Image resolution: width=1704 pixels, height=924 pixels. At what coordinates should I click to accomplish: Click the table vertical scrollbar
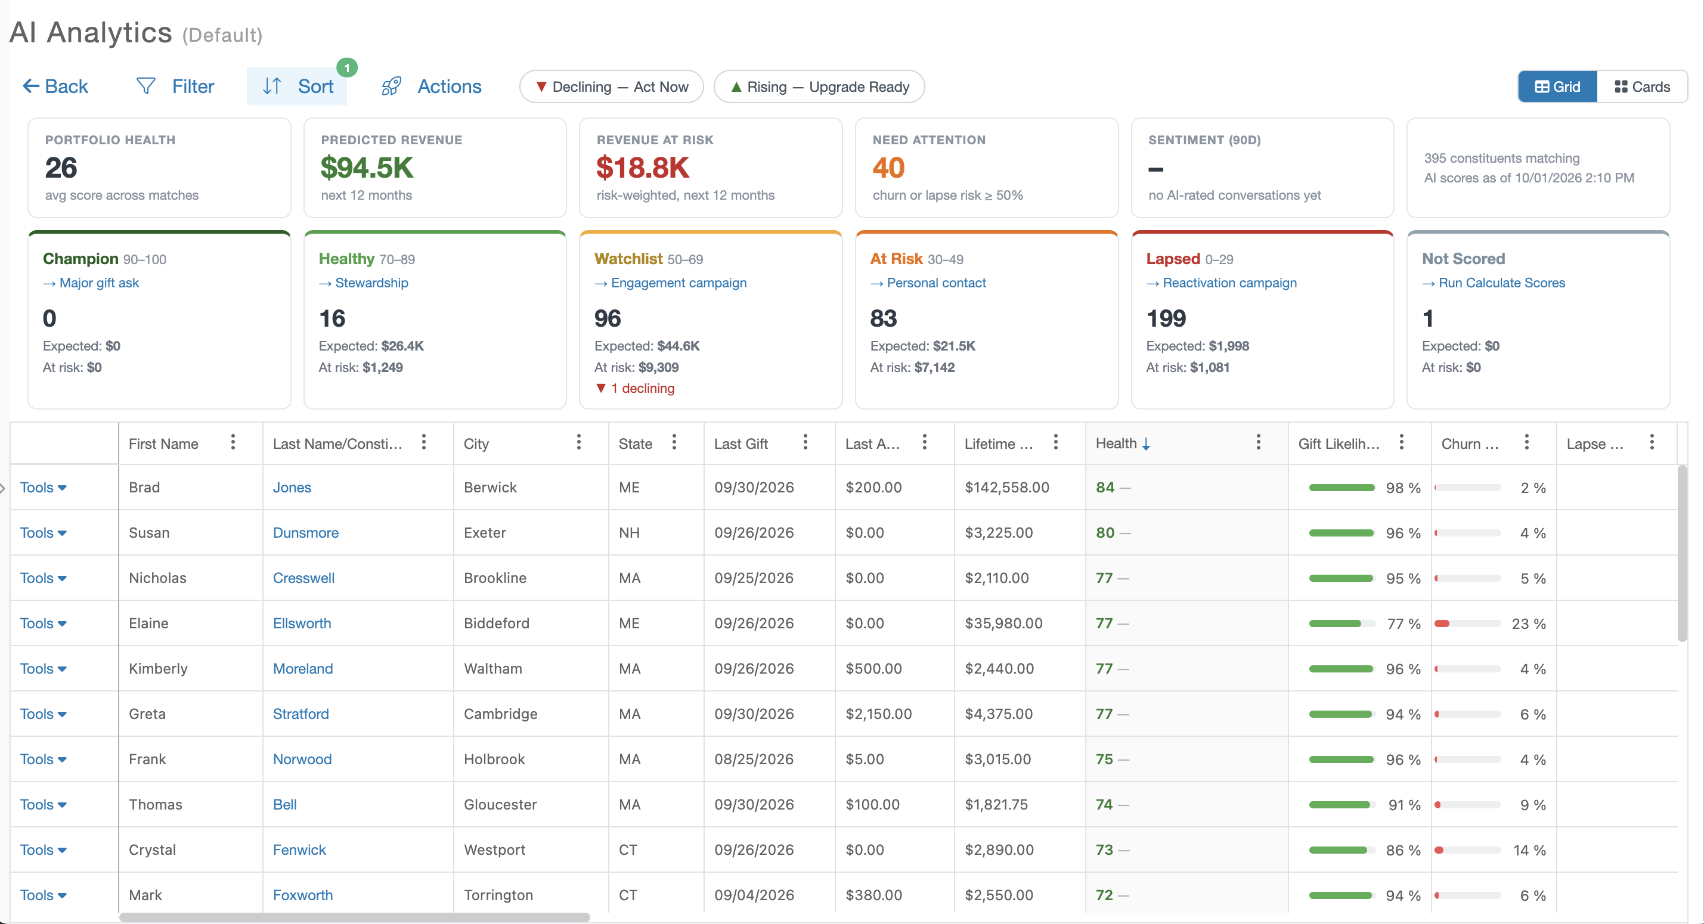[x=1682, y=553]
